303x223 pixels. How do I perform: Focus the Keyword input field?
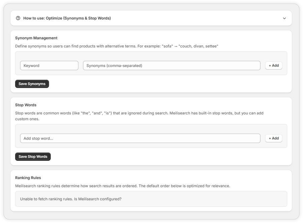[x=49, y=66]
